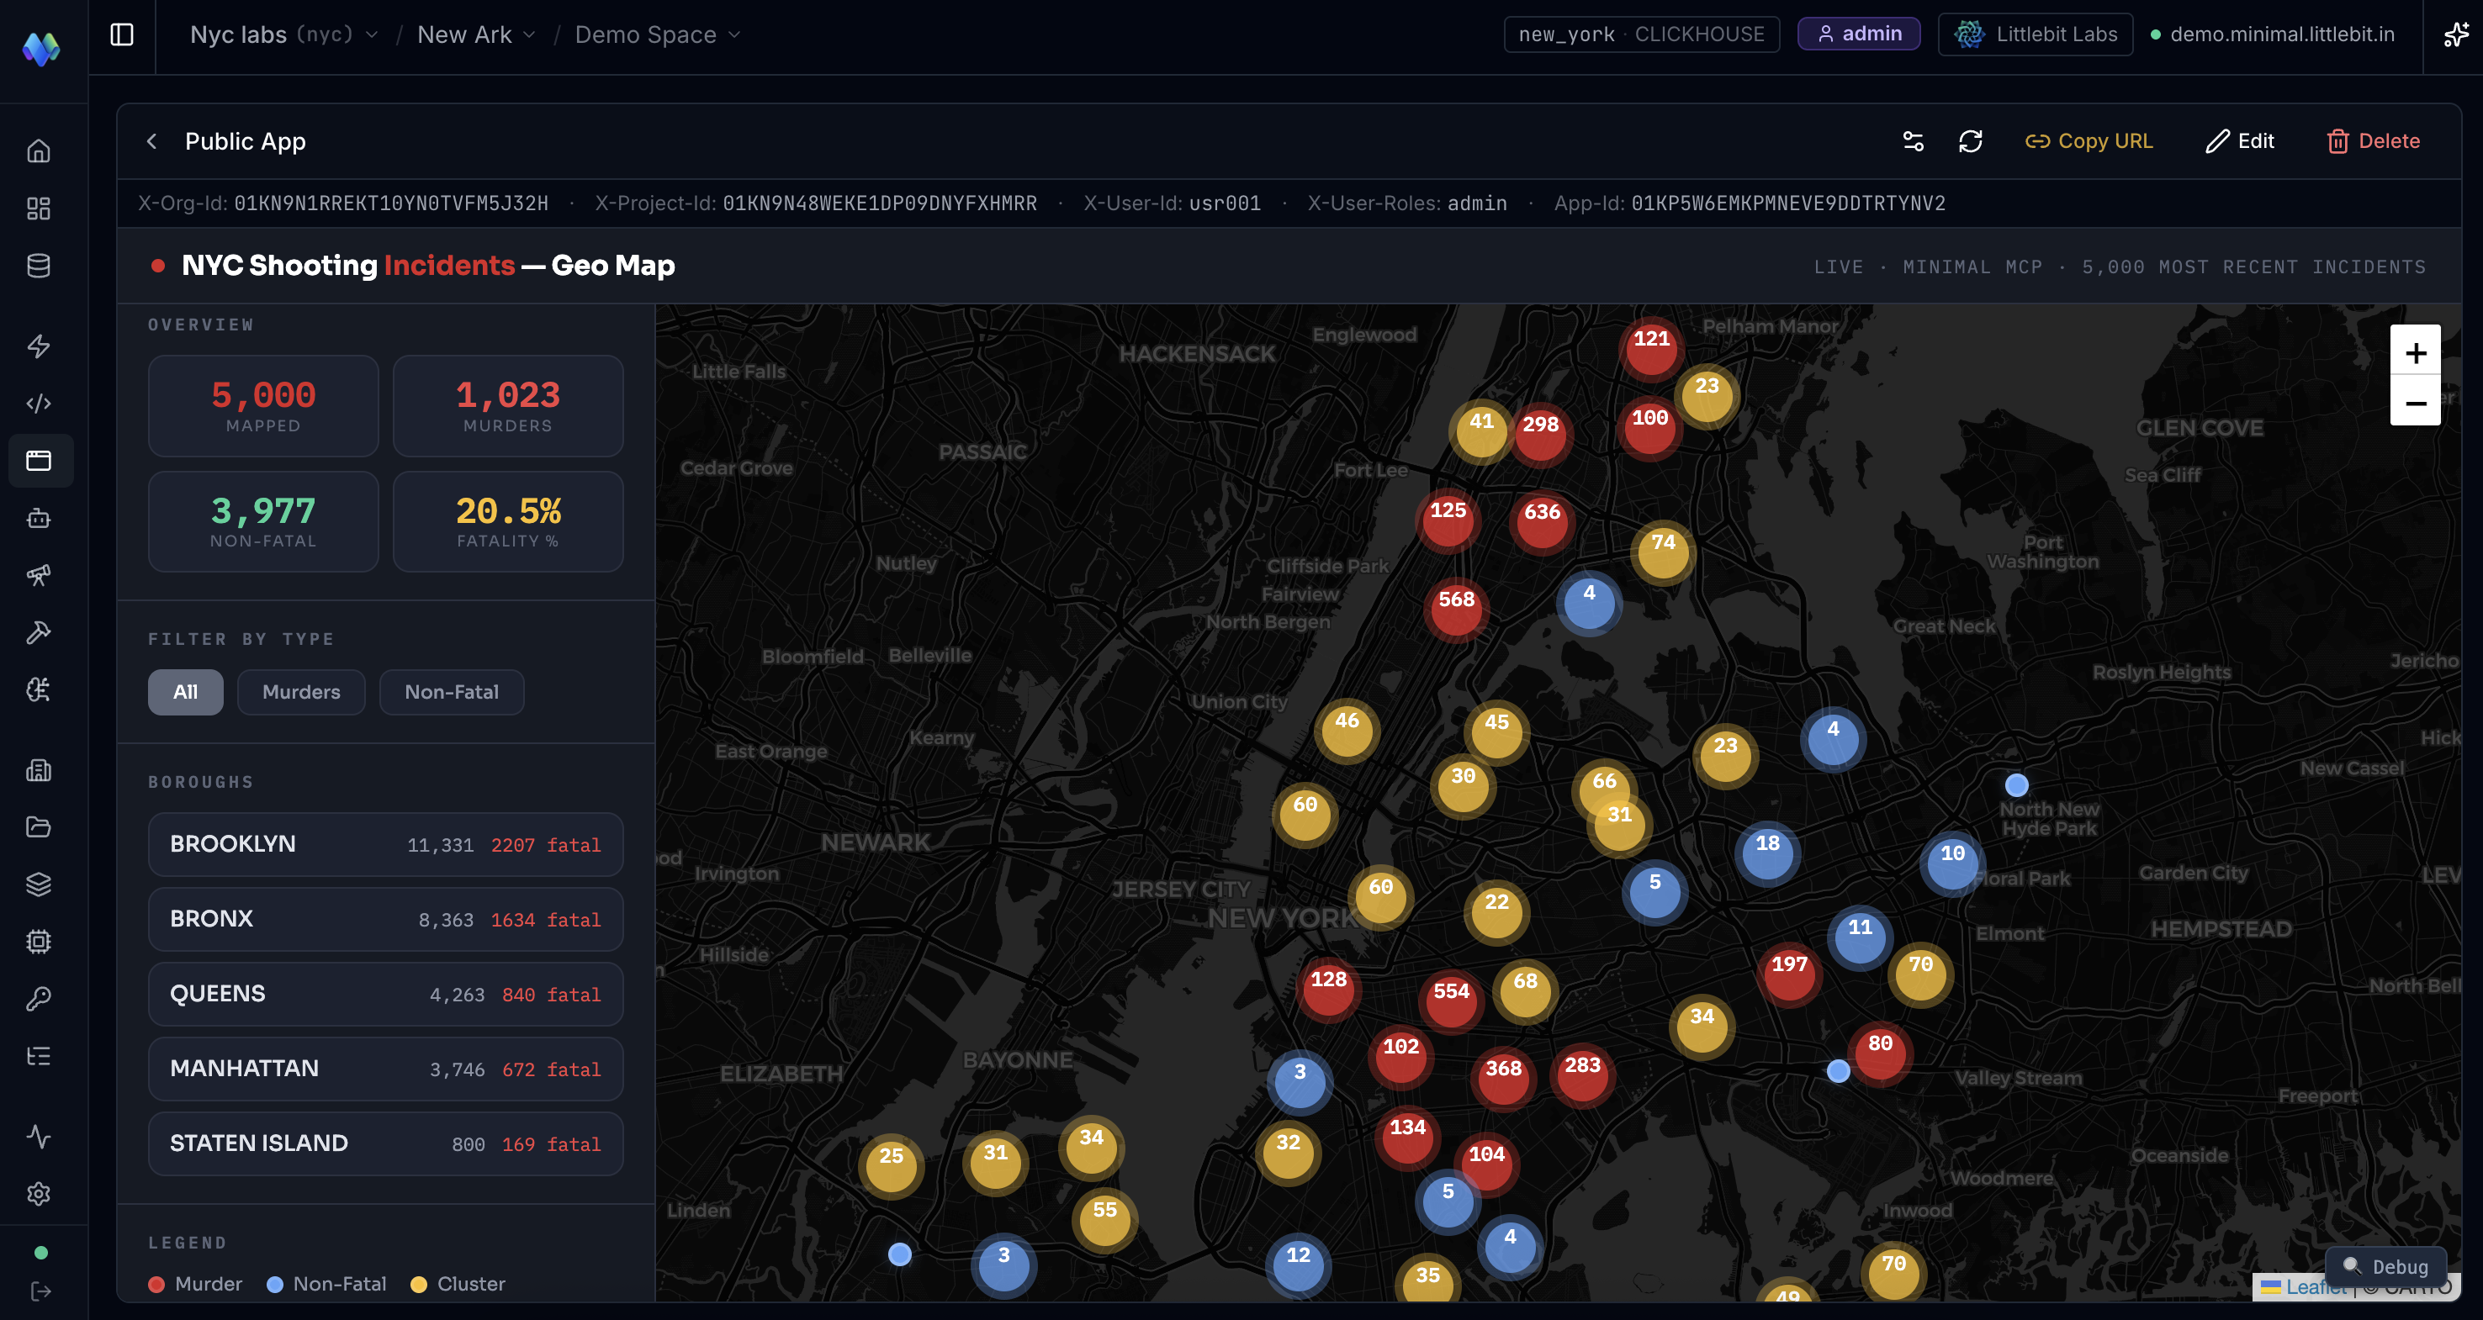Screen dimensions: 2483x1320
Task: Refresh the Public App with the refresh icon
Action: point(1971,140)
